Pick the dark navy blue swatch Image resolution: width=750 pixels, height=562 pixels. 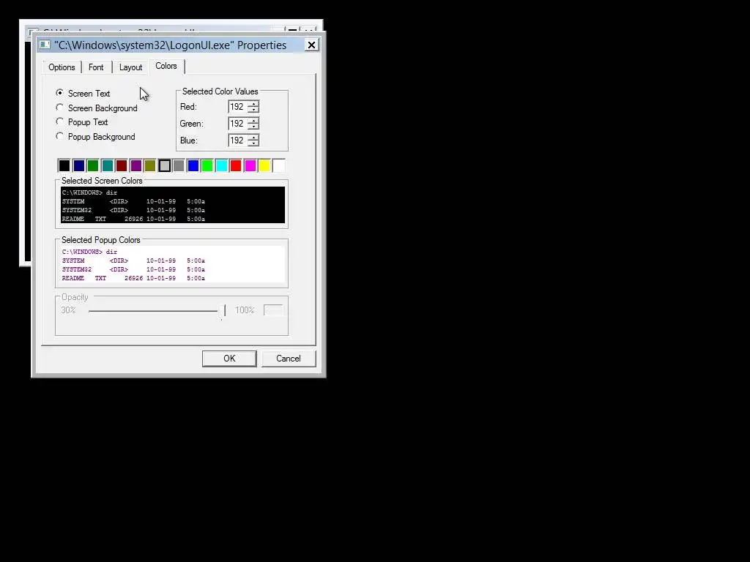point(78,165)
